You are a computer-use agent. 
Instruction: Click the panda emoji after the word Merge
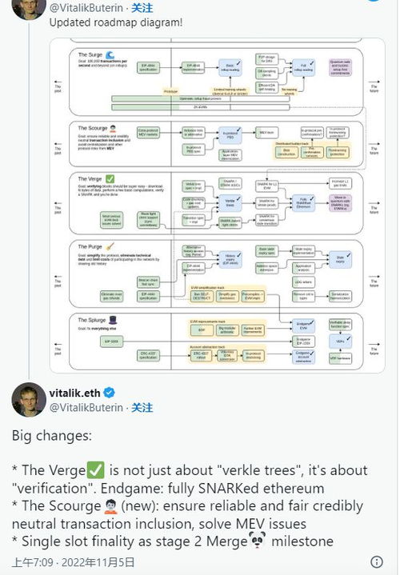(258, 541)
